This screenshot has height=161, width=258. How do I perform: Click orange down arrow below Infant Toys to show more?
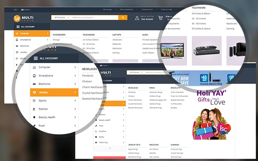110,149
